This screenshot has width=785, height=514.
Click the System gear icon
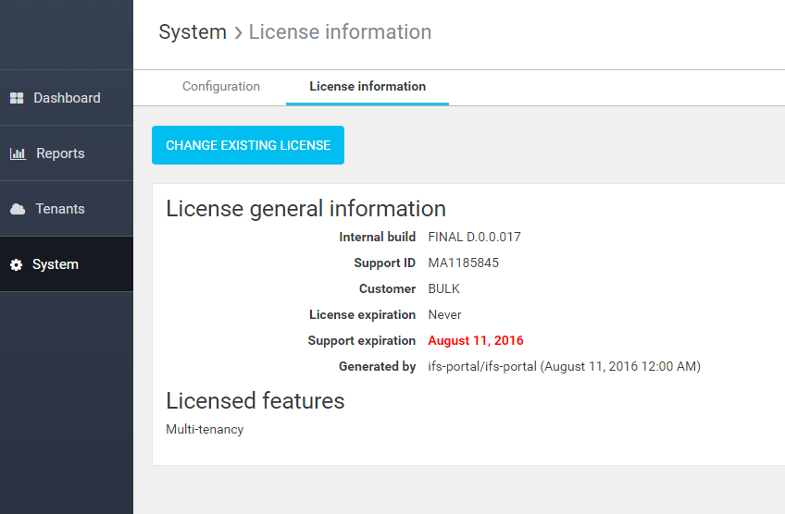tap(16, 264)
